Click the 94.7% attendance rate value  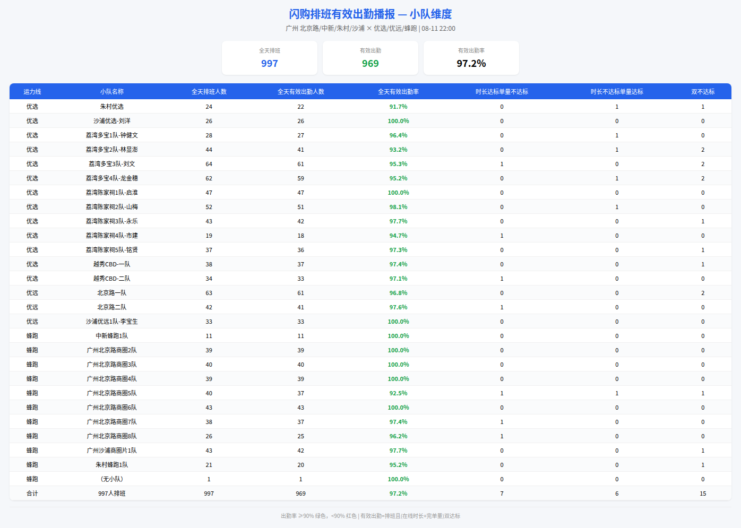(x=399, y=236)
